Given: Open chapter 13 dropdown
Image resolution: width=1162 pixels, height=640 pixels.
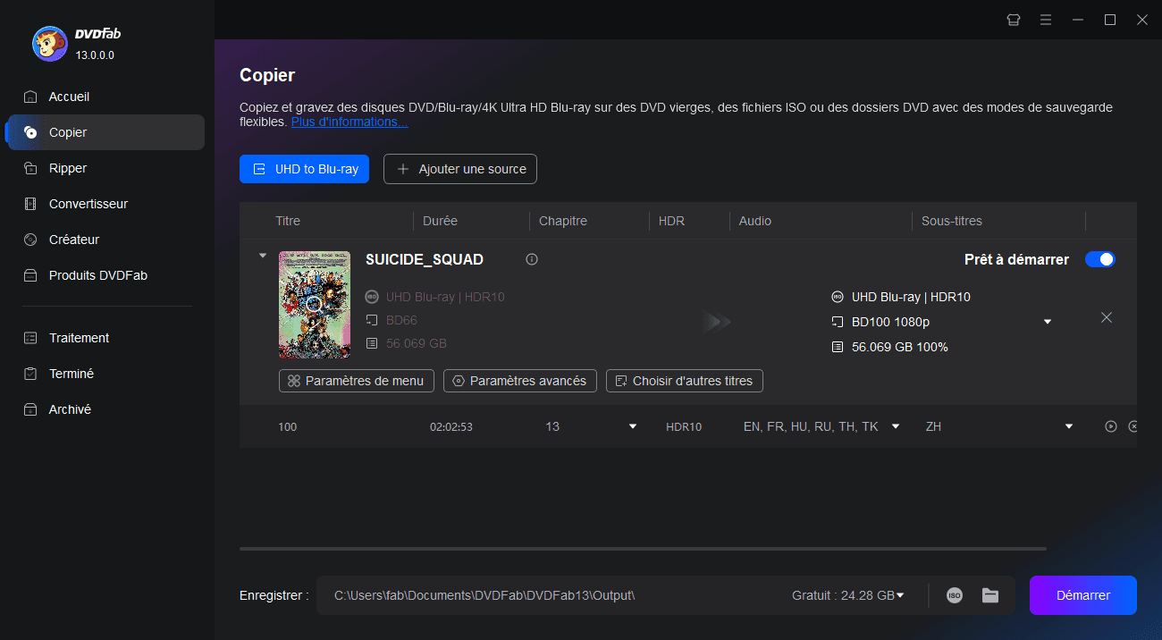Looking at the screenshot, I should click(633, 426).
